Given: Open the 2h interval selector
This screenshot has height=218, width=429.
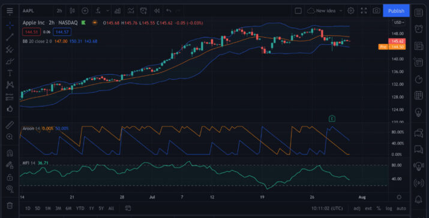Looking at the screenshot, I should pos(59,11).
